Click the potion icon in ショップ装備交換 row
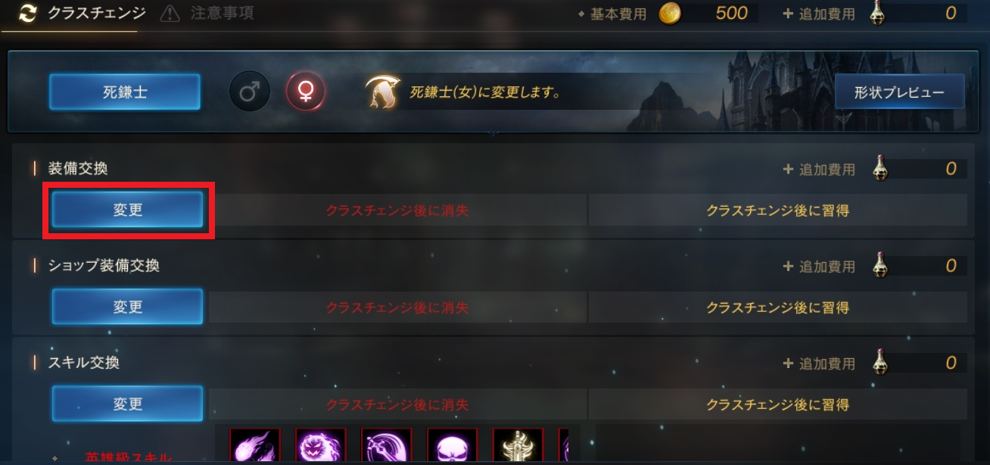Image resolution: width=990 pixels, height=465 pixels. point(881,266)
